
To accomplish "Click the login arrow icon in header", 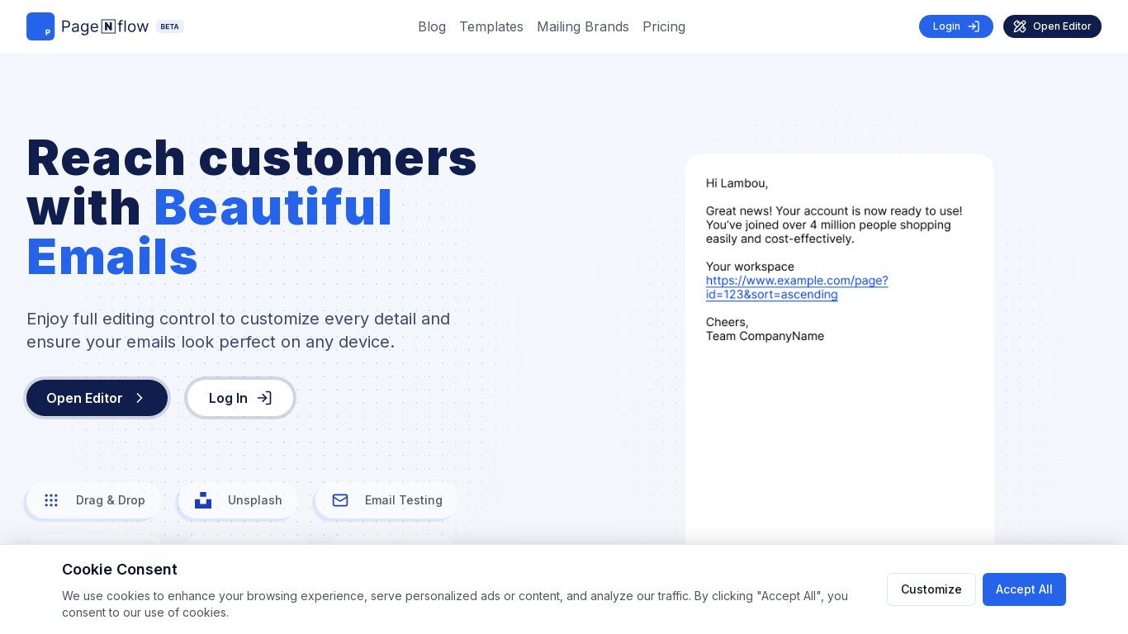I will (x=974, y=26).
